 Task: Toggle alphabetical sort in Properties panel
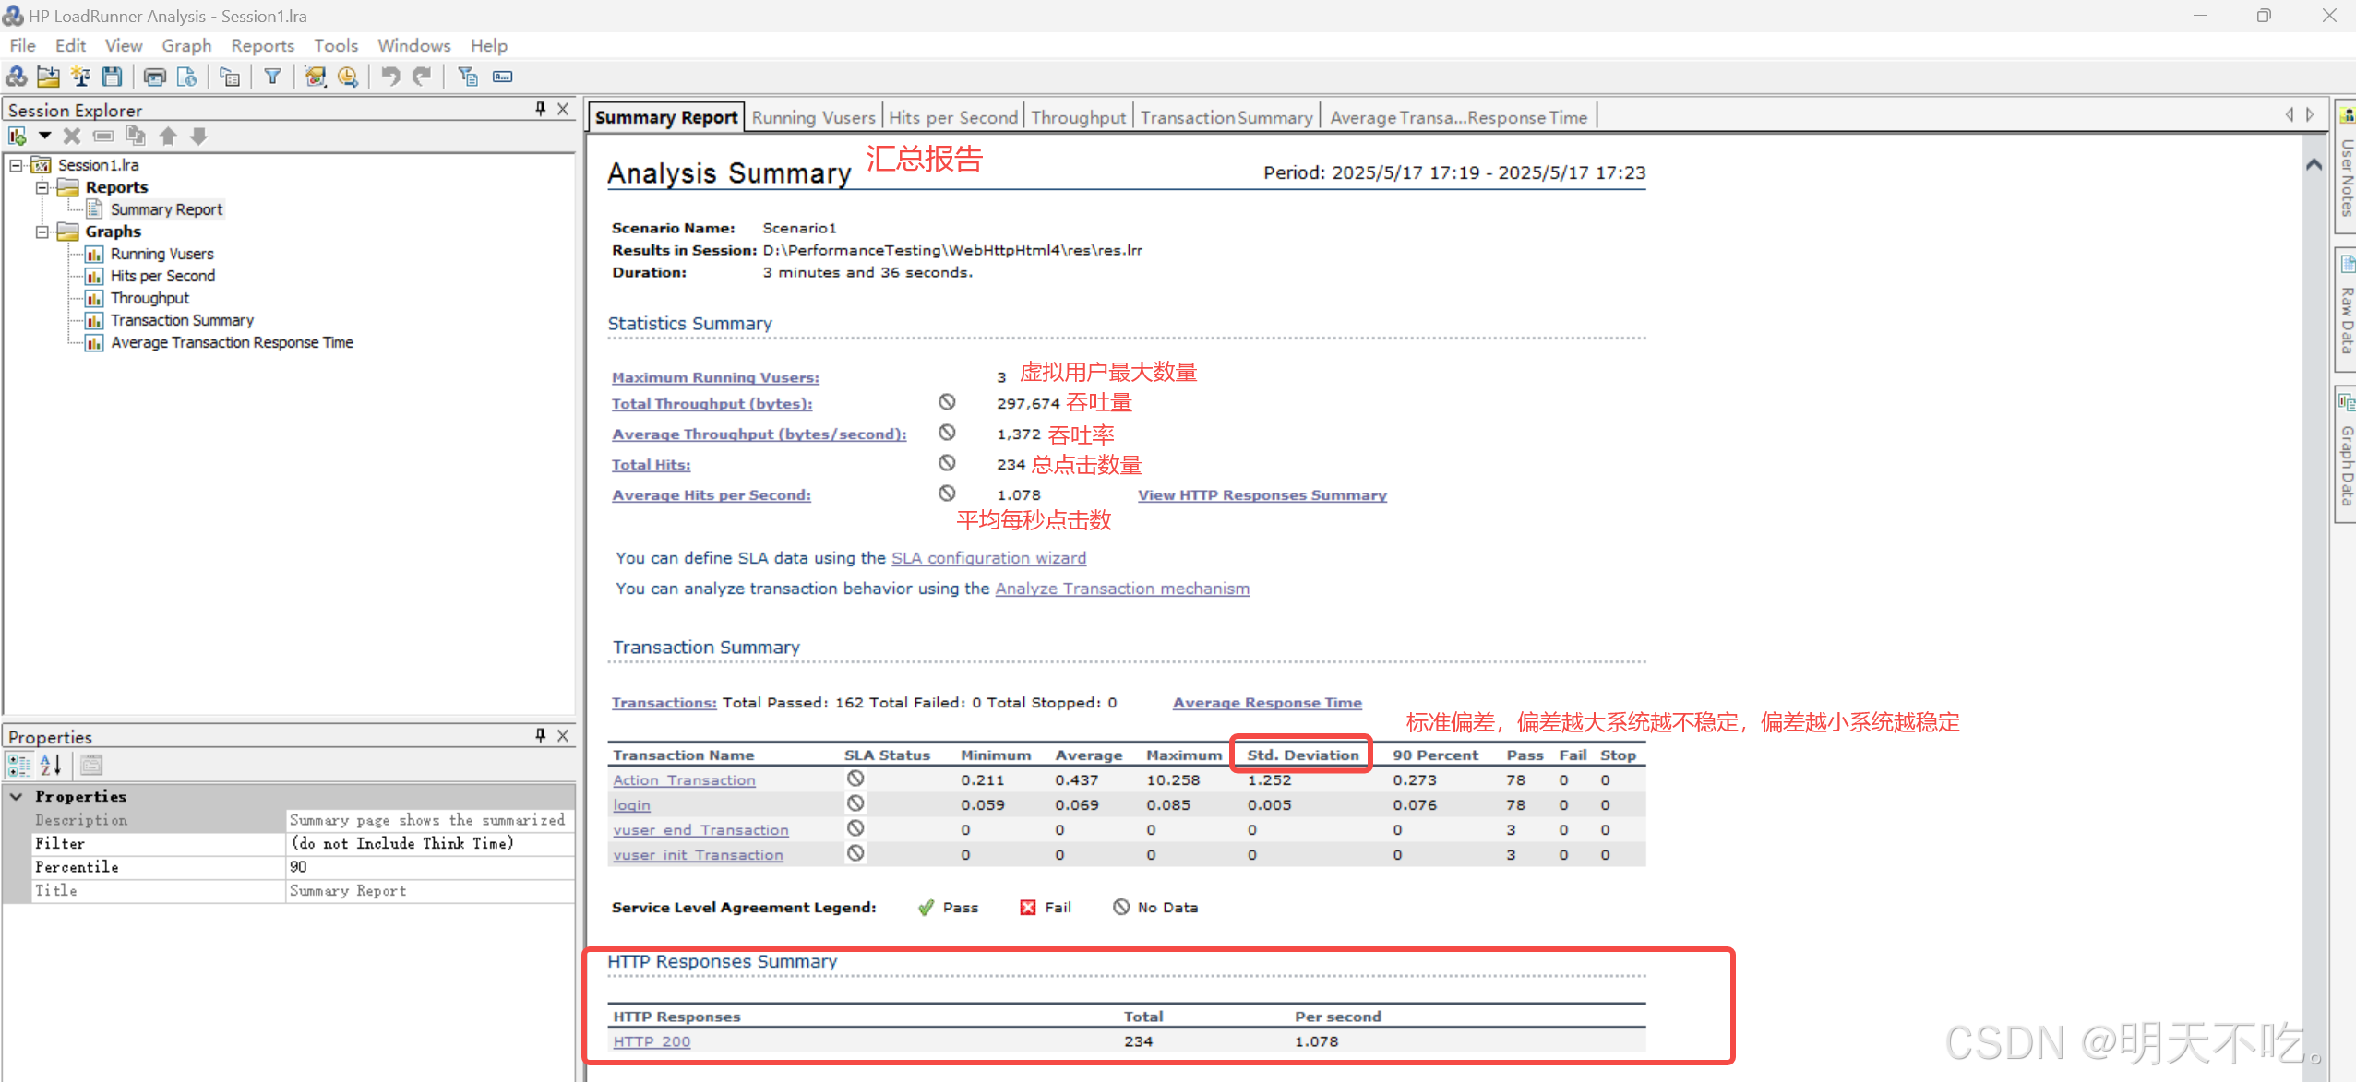[51, 765]
